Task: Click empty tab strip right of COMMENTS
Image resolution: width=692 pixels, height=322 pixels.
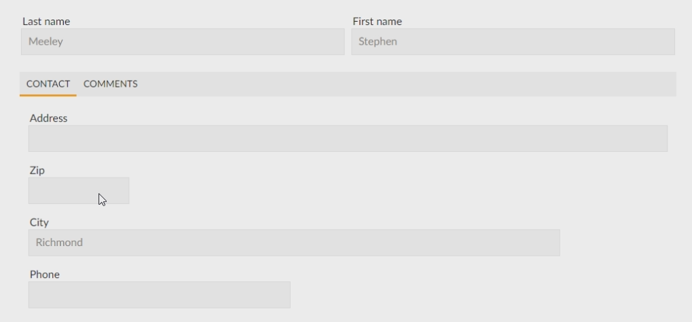Action: tap(407, 84)
